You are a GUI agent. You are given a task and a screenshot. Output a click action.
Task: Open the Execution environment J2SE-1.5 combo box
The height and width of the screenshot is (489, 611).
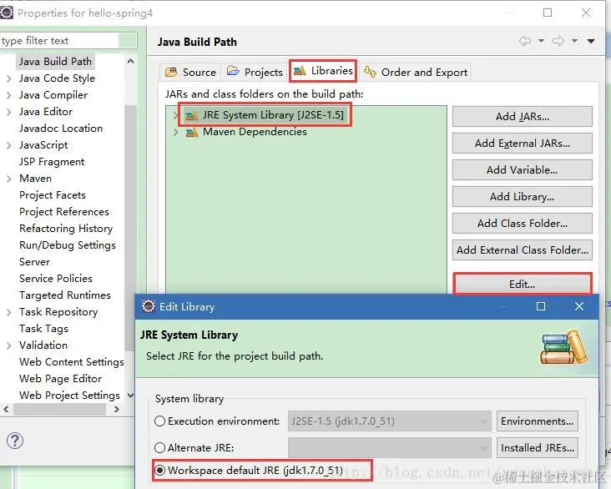(389, 421)
